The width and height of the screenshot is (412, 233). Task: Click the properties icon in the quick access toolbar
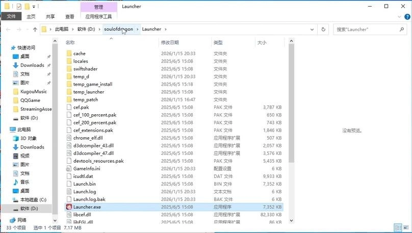click(19, 6)
